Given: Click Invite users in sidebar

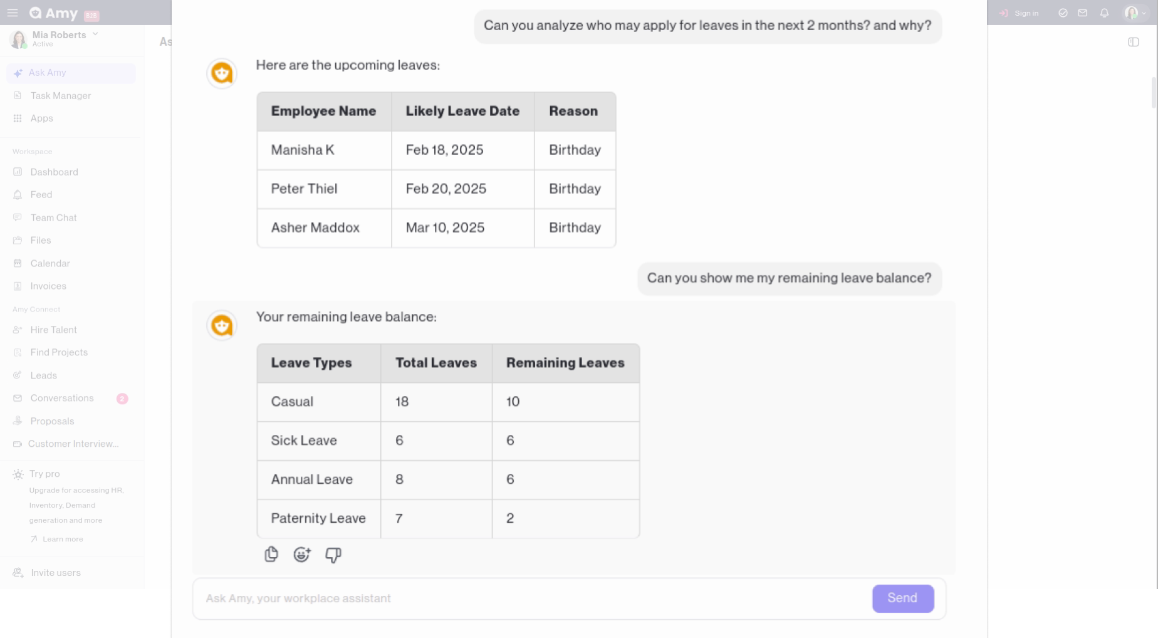Looking at the screenshot, I should pos(55,572).
